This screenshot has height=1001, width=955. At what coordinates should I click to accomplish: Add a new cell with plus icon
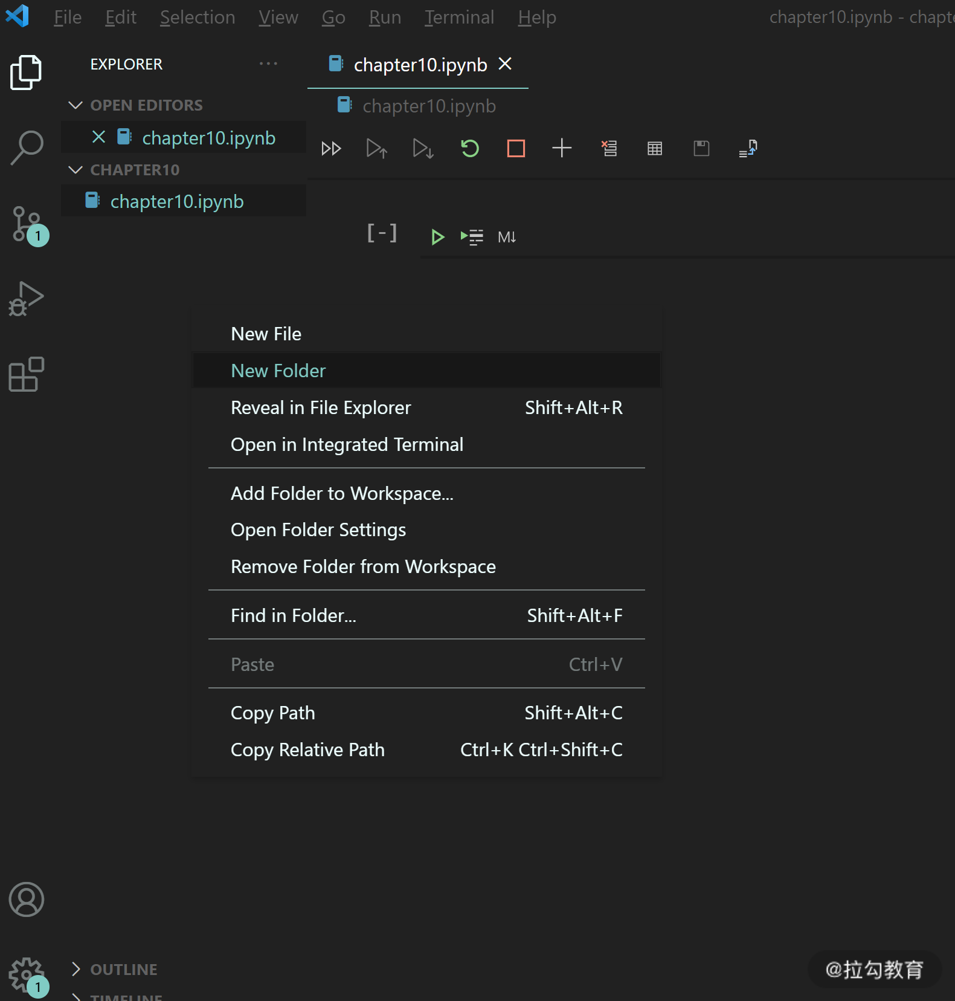(562, 149)
